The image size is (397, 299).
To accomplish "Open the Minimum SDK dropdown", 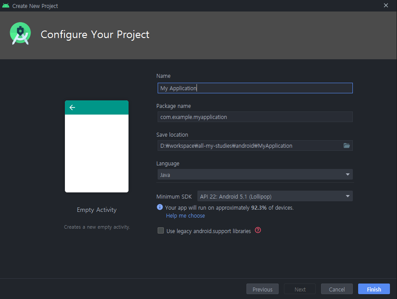I will tap(275, 196).
